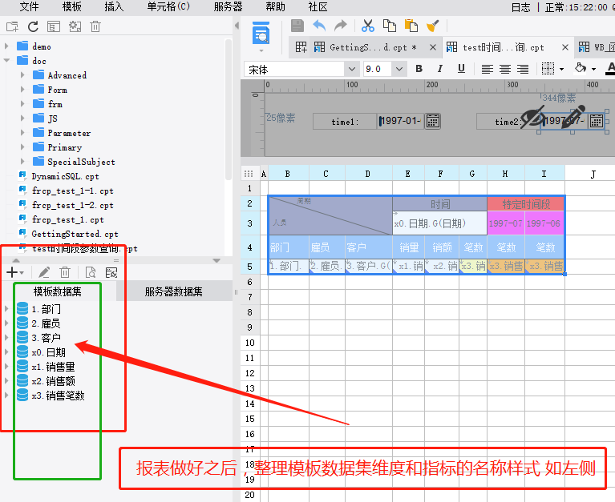615x502 pixels.
Task: Apply bold formatting
Action: coord(419,69)
